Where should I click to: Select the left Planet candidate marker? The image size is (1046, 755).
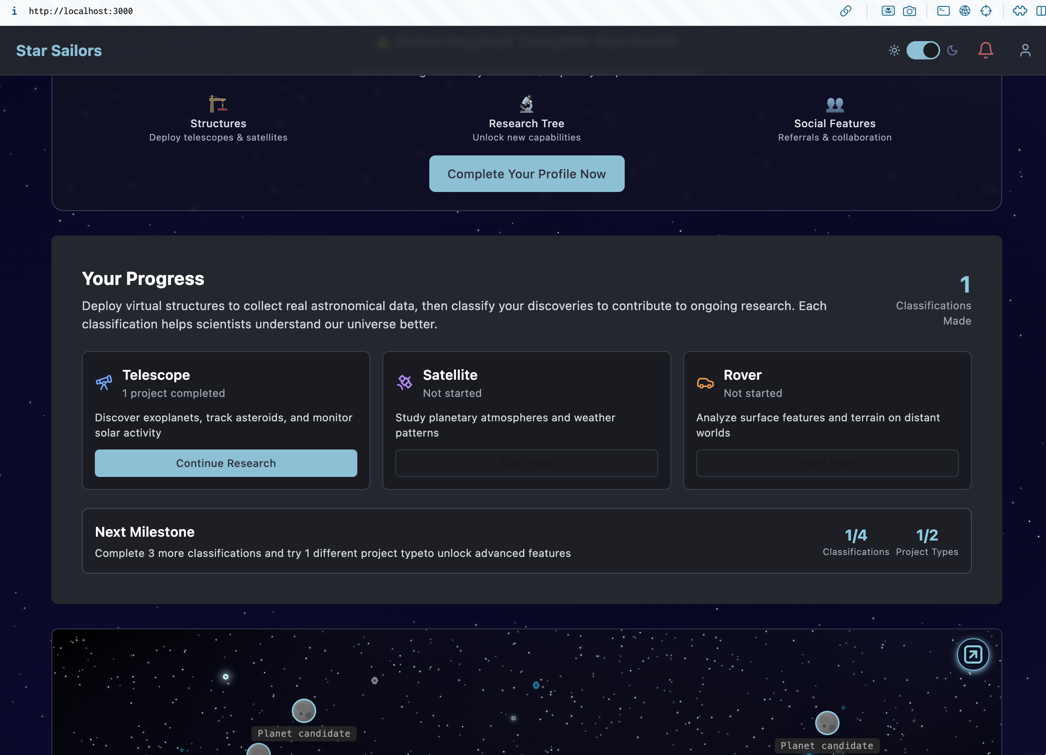[304, 711]
